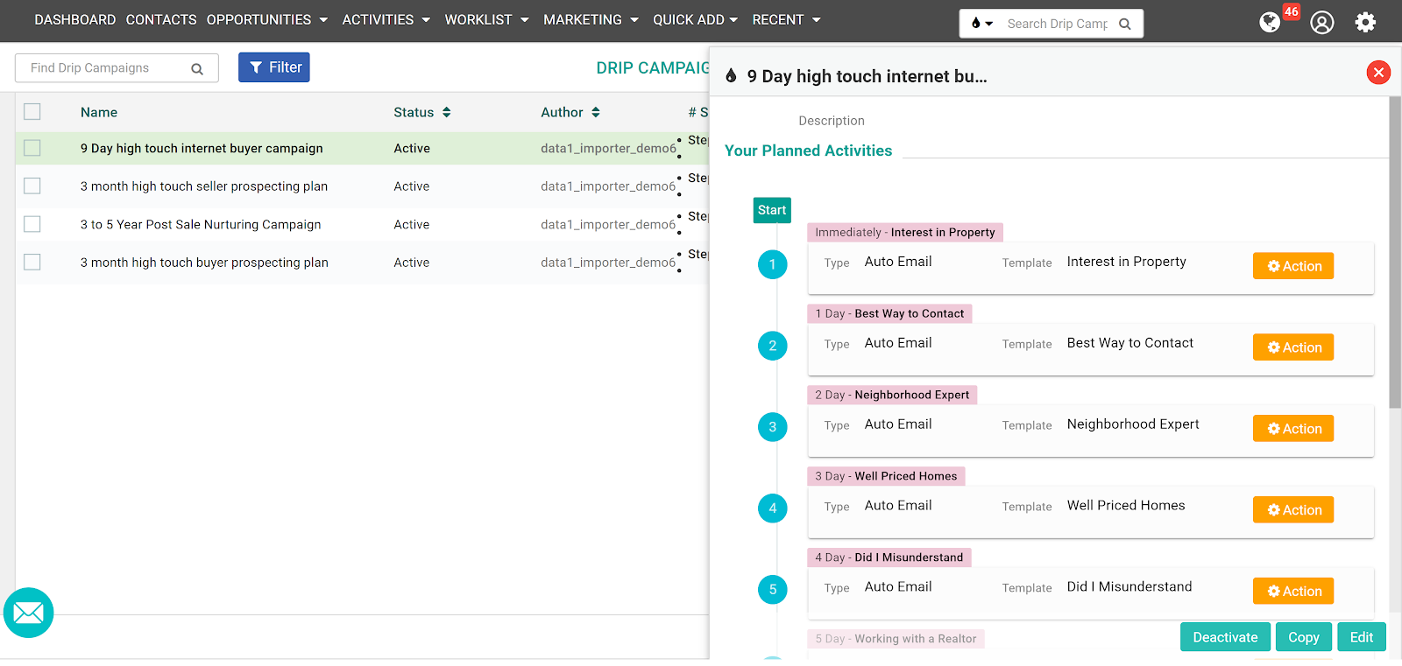Go to the Dashboard
Screen dimensions: 1402x666
(75, 19)
